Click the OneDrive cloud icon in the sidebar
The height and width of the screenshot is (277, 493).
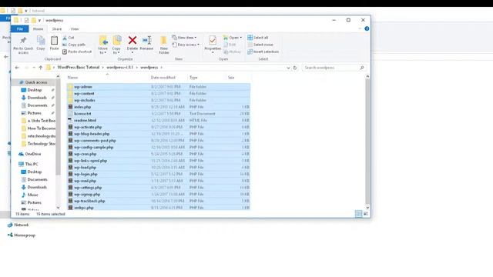click(21, 154)
